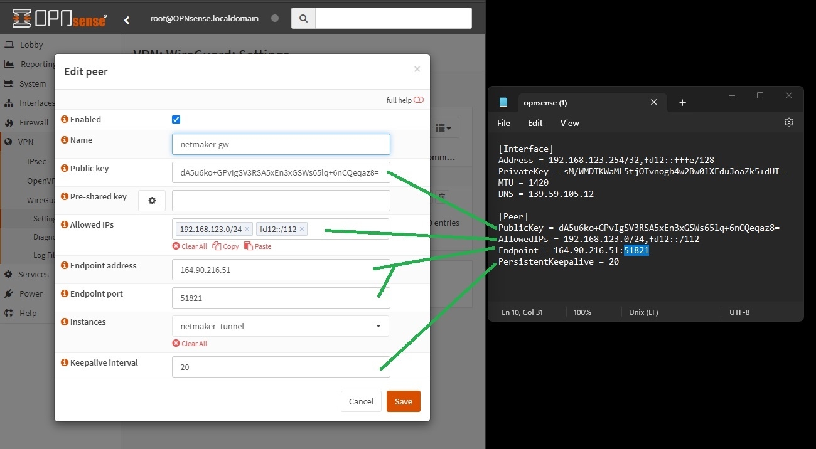Click the info icon next to Public key
816x449 pixels.
click(x=65, y=168)
